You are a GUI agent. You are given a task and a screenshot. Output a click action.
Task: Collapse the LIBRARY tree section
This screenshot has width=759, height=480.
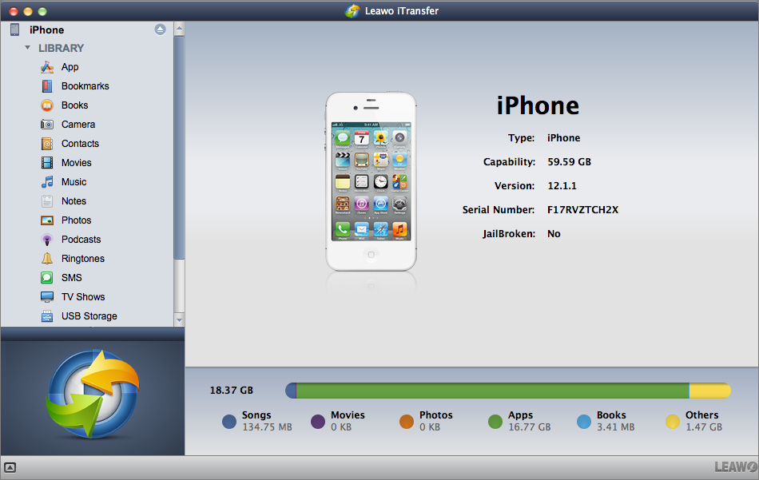(28, 48)
